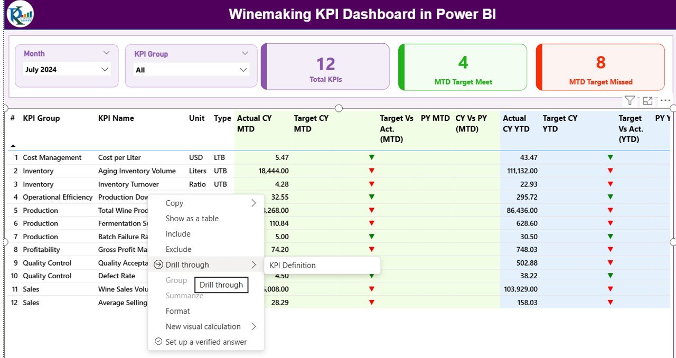Click the MTD Target Missed card

[x=600, y=67]
